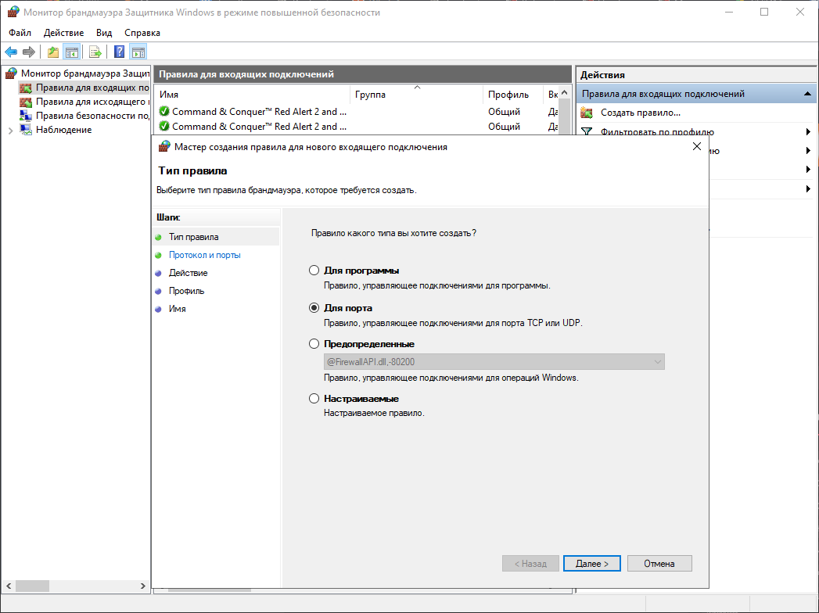Collapse the Правила для входящих подключений actions section

click(806, 94)
